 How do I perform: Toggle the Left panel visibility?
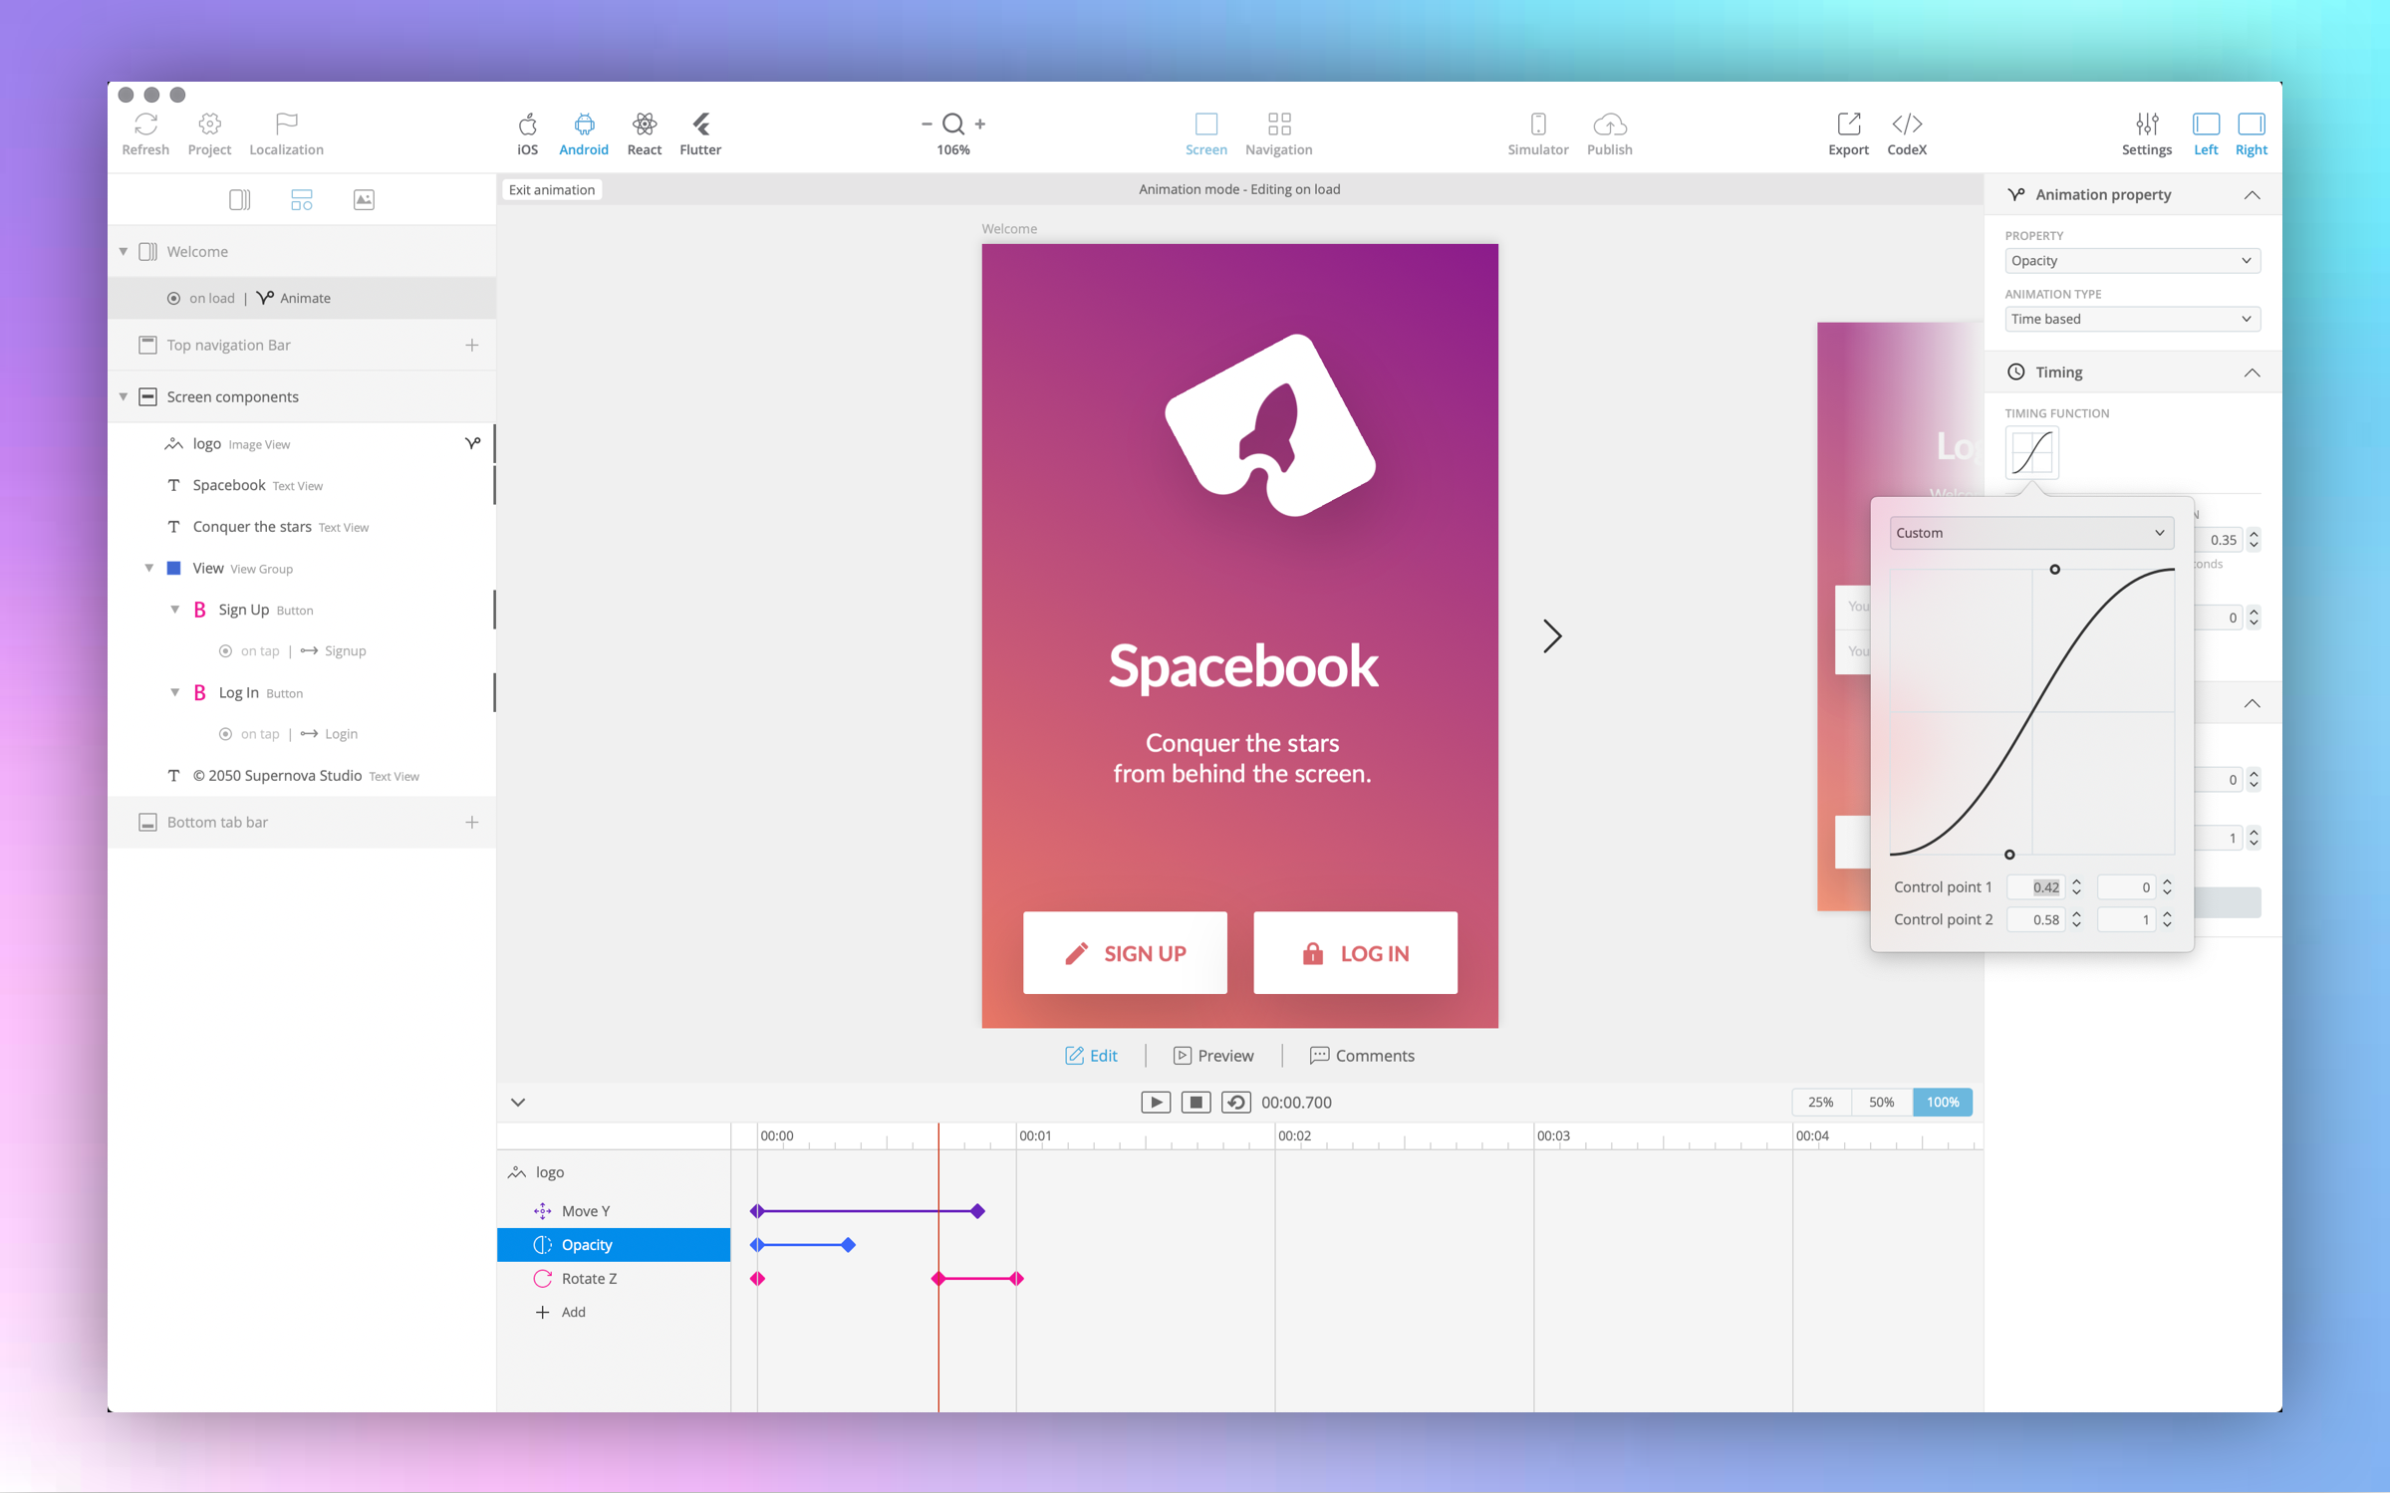2205,132
